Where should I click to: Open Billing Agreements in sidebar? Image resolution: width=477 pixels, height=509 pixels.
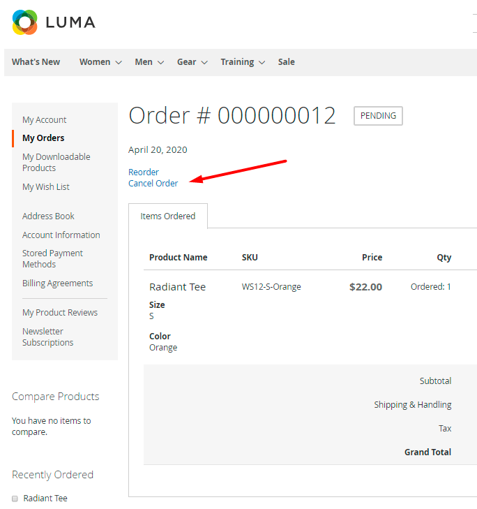(57, 283)
